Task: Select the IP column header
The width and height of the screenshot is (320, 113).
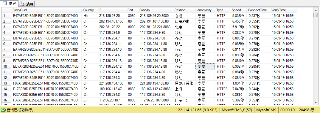Action: click(112, 10)
